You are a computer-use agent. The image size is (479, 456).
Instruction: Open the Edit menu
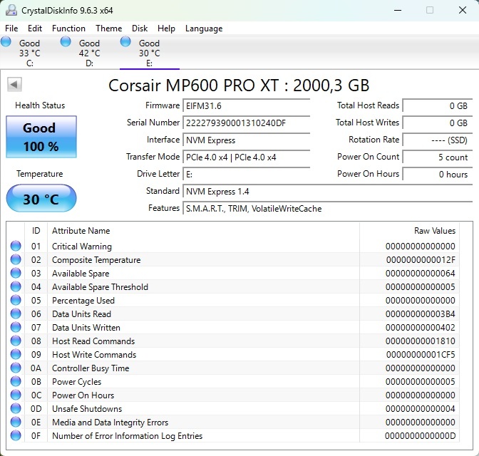point(35,28)
